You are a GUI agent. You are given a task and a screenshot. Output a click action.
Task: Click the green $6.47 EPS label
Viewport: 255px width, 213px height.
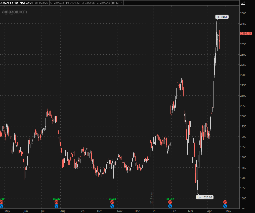170,199
